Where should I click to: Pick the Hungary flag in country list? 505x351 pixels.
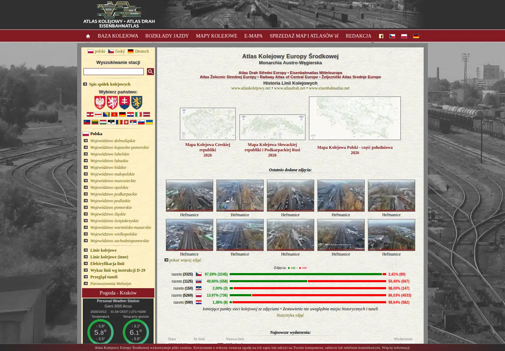[103, 122]
